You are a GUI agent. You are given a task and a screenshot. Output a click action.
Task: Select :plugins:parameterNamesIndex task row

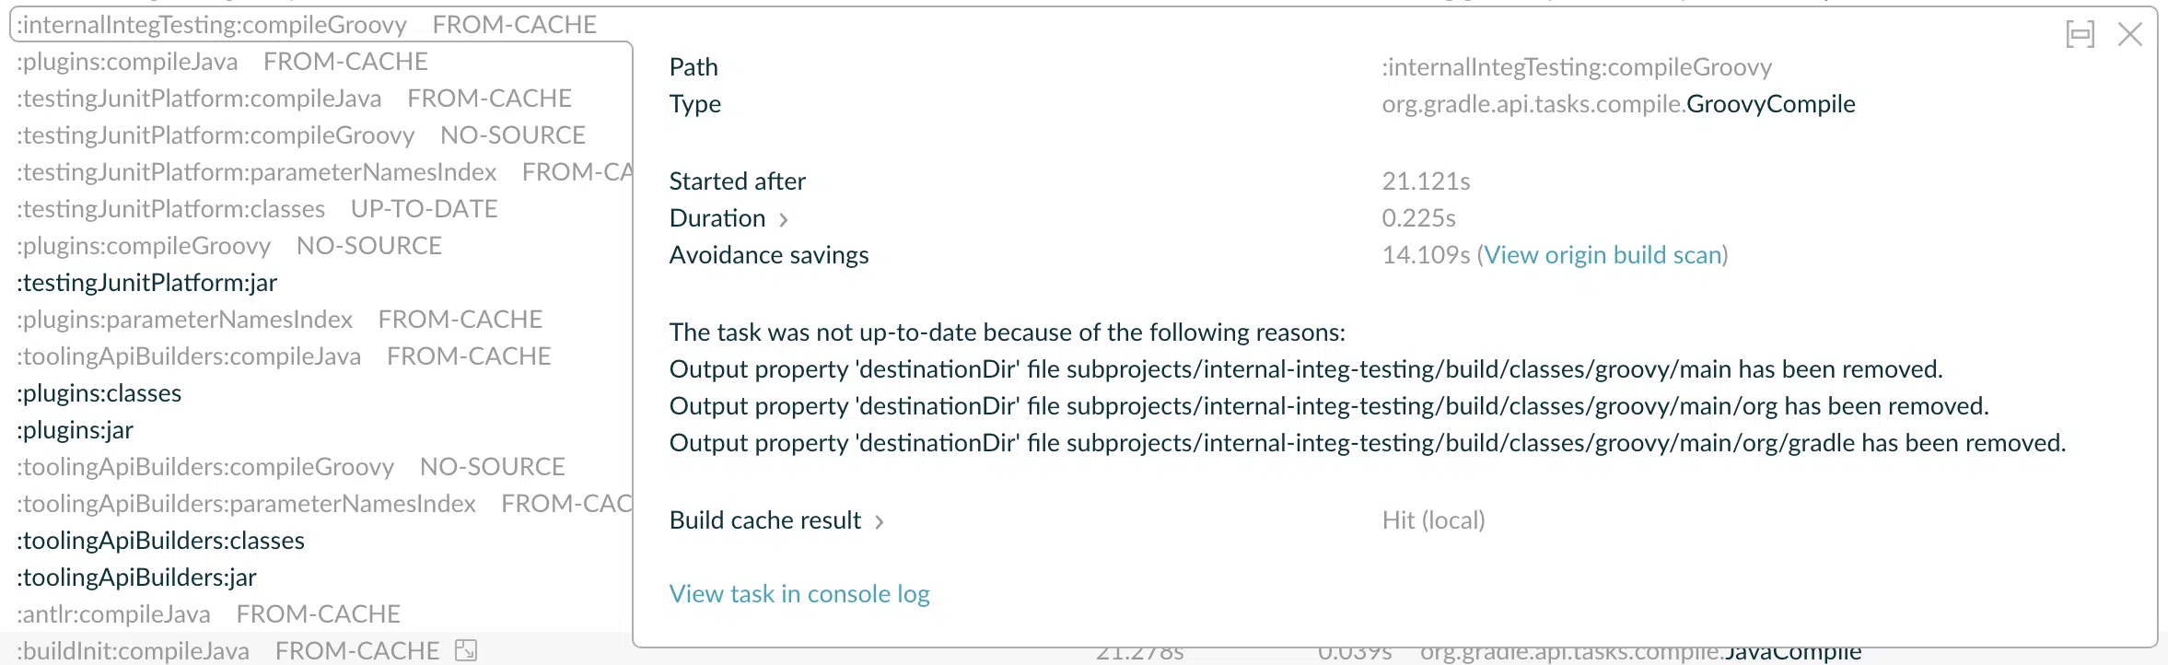[279, 320]
